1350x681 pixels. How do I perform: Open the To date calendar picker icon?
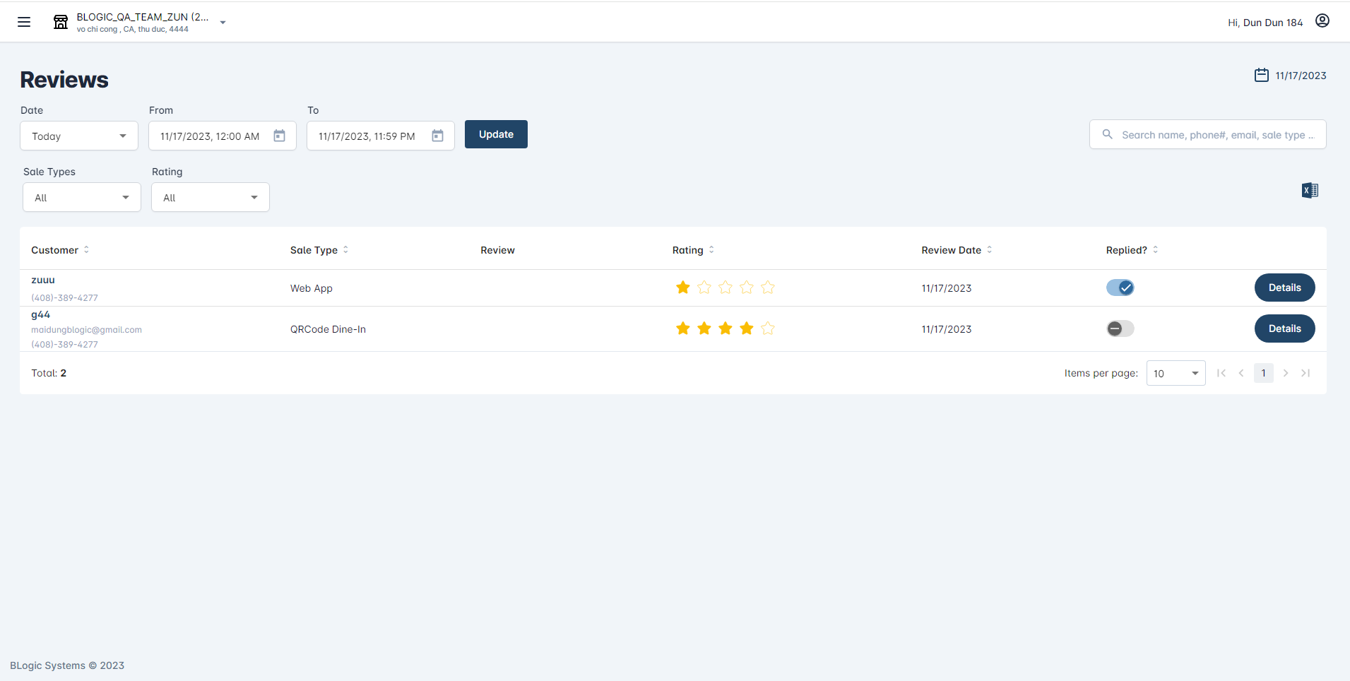(438, 136)
